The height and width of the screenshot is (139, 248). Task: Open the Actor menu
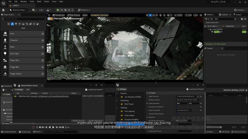(54, 2)
